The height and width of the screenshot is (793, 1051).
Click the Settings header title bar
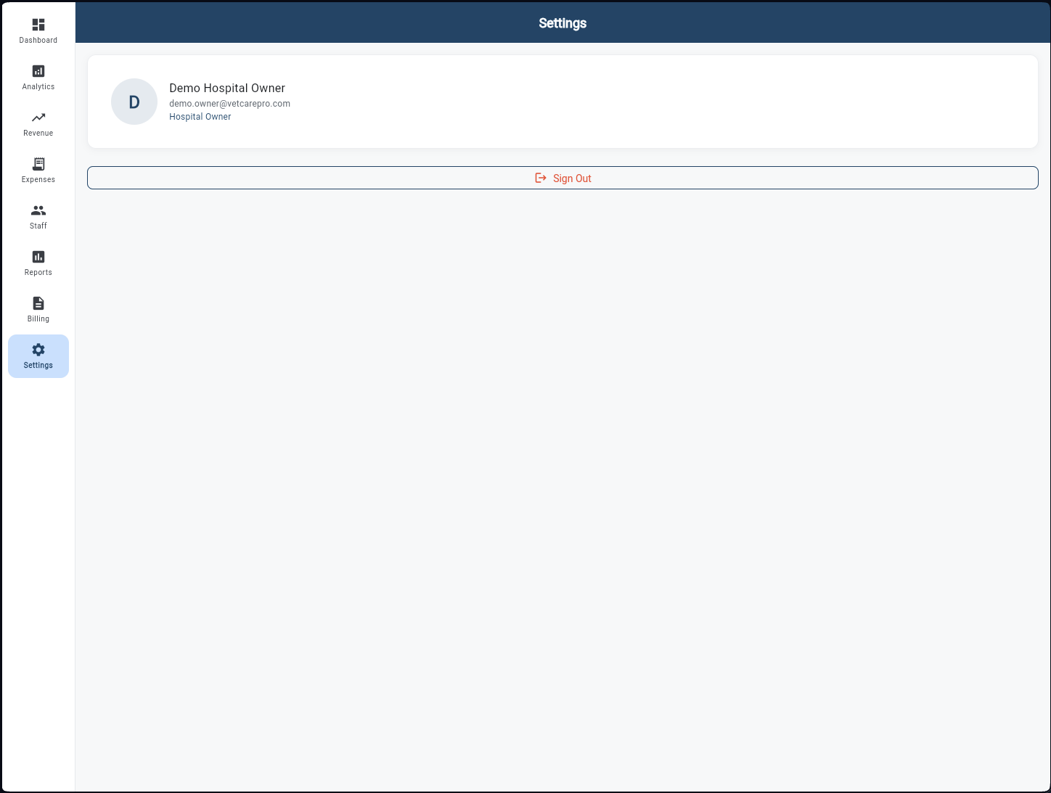(563, 22)
